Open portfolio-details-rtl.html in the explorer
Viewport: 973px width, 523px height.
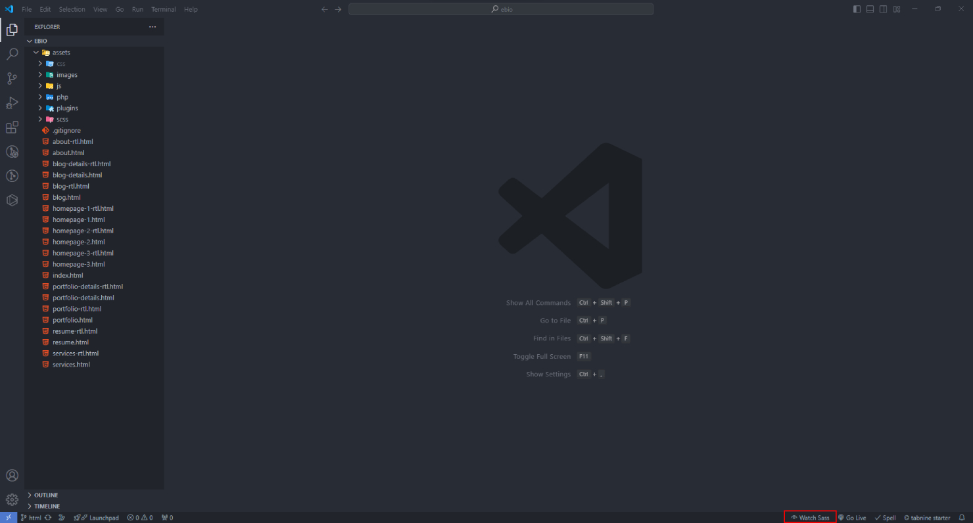point(94,286)
